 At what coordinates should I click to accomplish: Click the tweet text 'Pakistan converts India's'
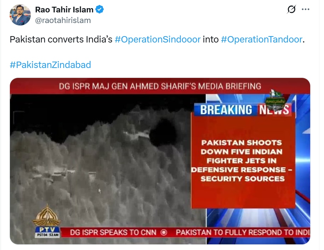pyautogui.click(x=61, y=39)
